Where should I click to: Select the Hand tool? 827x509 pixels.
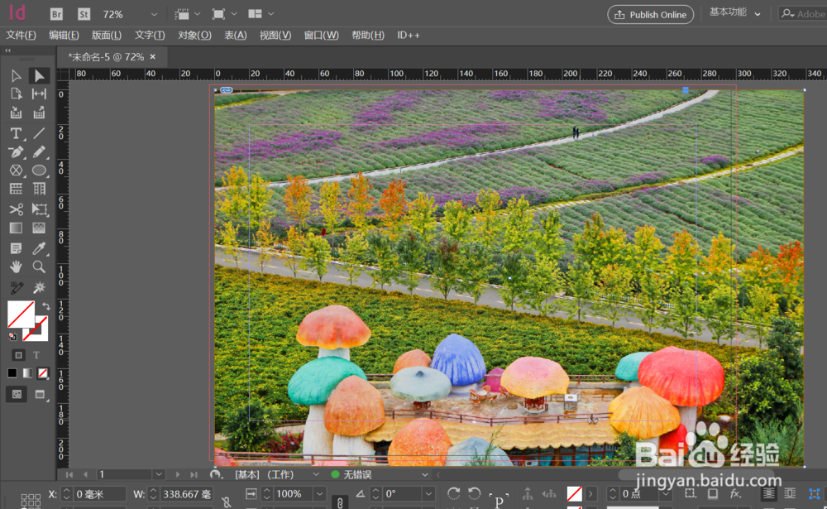16,267
